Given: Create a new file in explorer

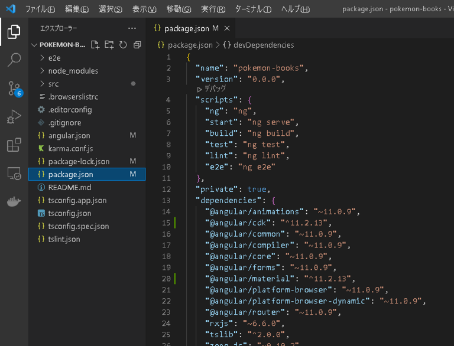Looking at the screenshot, I should [95, 45].
